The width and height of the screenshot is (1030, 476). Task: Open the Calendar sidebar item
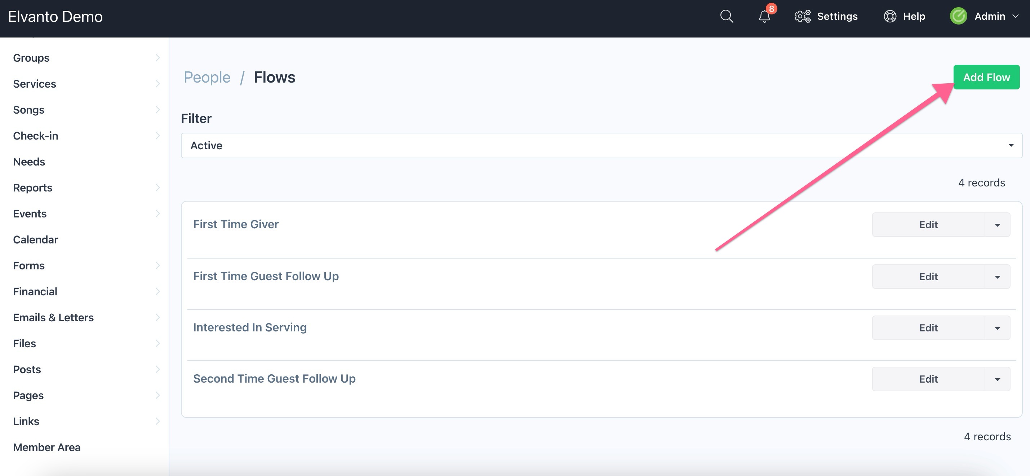pos(36,240)
